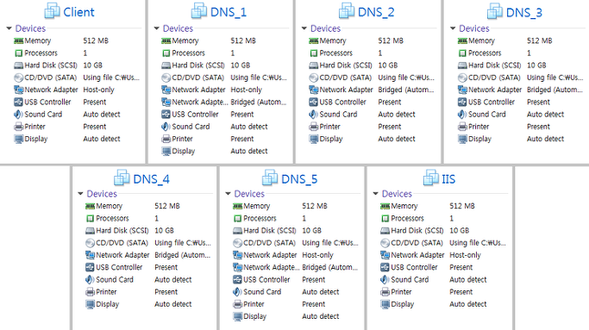Click the Host-only value in DNS_1

pos(247,90)
